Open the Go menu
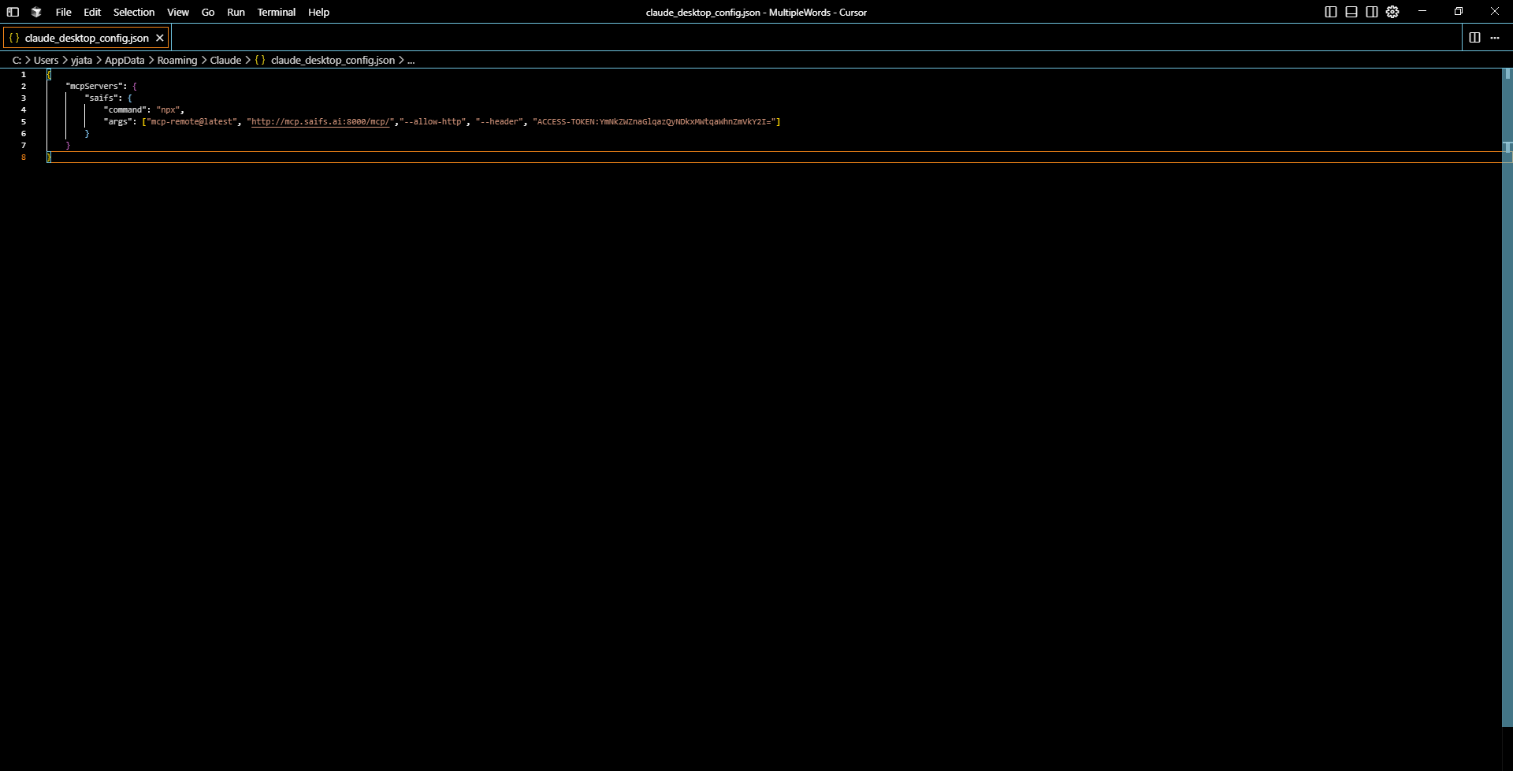1513x771 pixels. (208, 12)
